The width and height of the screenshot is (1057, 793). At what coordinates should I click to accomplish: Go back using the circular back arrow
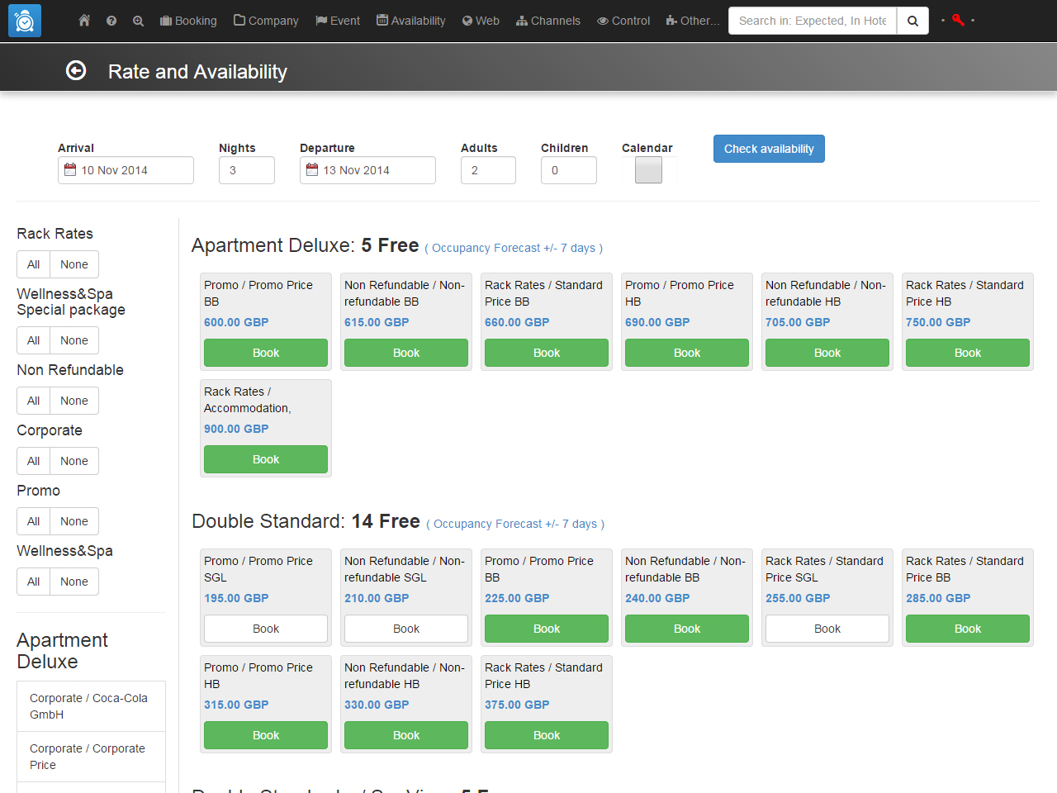[76, 71]
